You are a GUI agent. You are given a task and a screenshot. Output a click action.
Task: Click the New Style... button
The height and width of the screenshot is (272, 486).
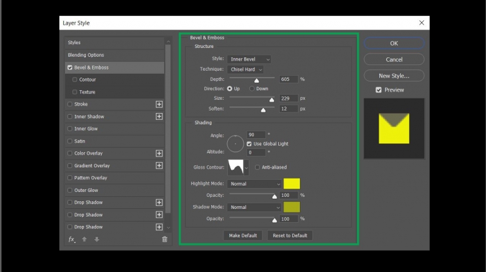[394, 76]
